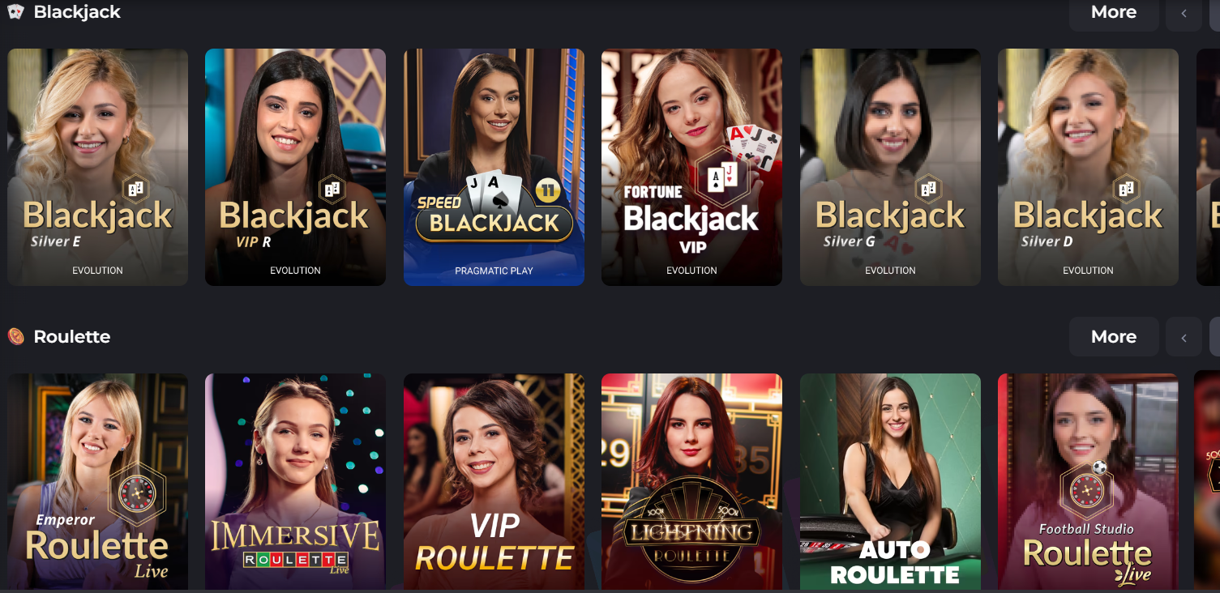Click the Blackjack cards section icon
The height and width of the screenshot is (593, 1220).
pos(15,12)
